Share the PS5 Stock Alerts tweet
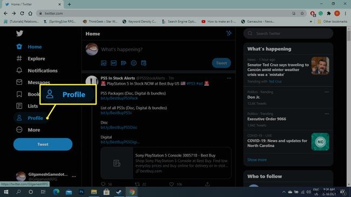The width and height of the screenshot is (351, 197). (207, 184)
